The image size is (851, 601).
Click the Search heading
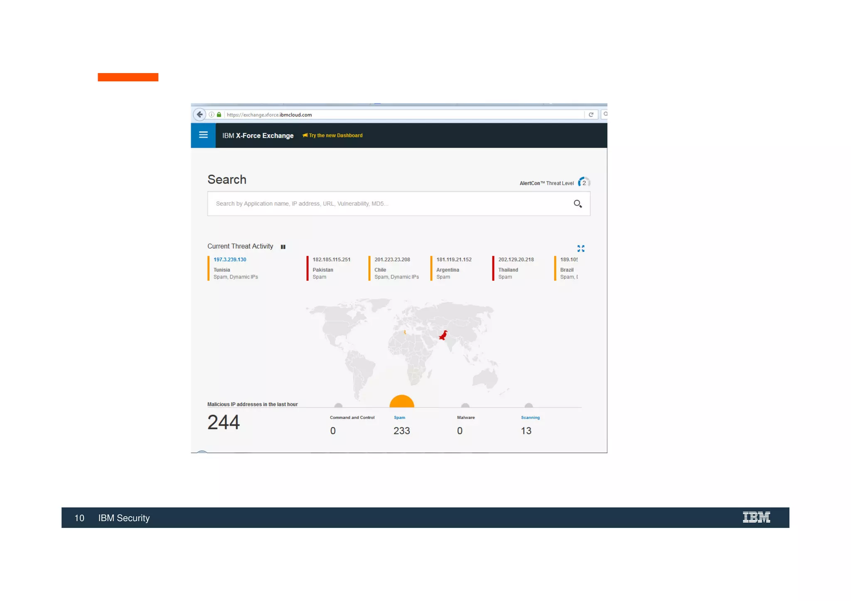(x=227, y=179)
